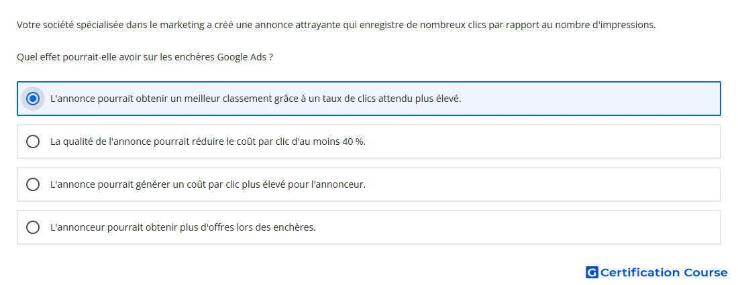Select radio for plus d'offres lors des enchères
This screenshot has width=738, height=285.
point(33,227)
